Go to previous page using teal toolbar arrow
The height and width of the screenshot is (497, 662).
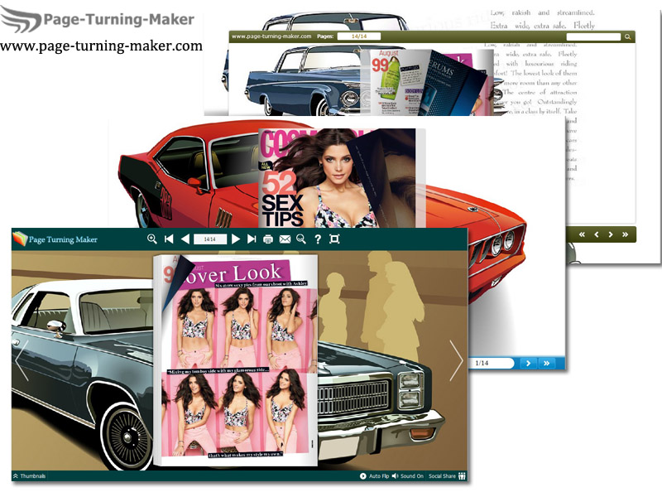point(185,239)
